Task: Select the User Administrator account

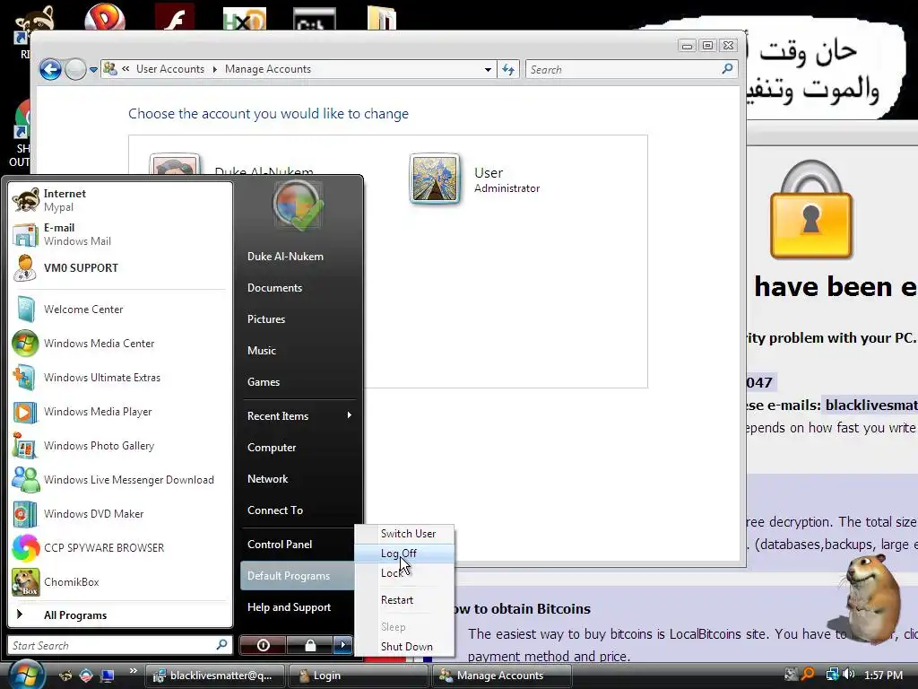Action: [x=475, y=179]
